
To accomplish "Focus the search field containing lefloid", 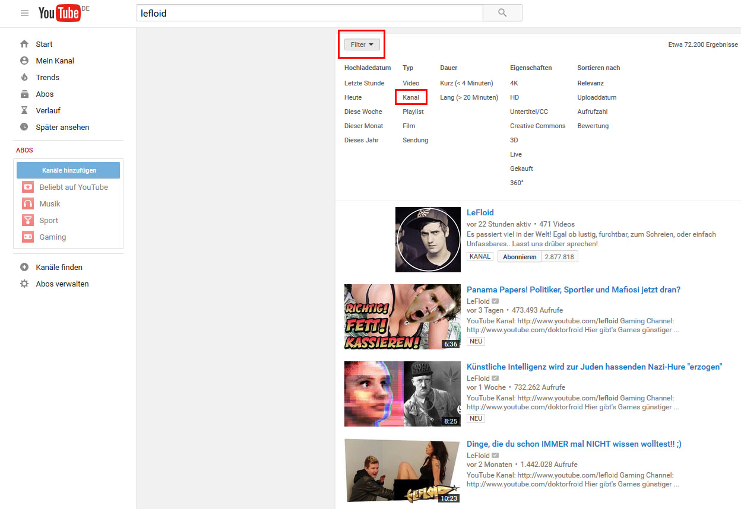I will click(x=309, y=13).
